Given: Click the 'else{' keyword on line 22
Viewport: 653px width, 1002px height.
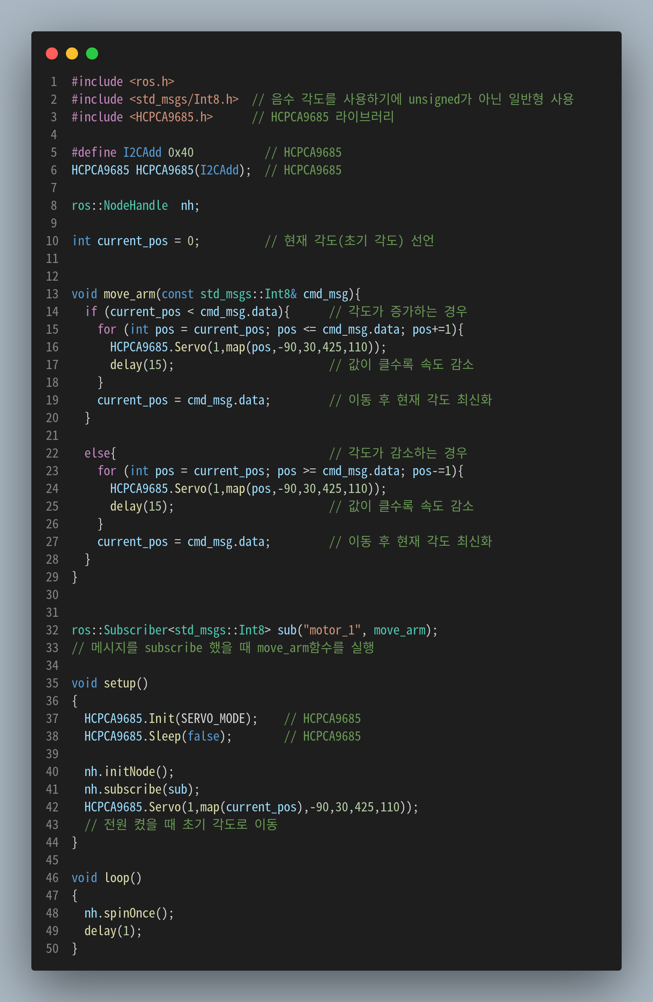Looking at the screenshot, I should click(100, 453).
